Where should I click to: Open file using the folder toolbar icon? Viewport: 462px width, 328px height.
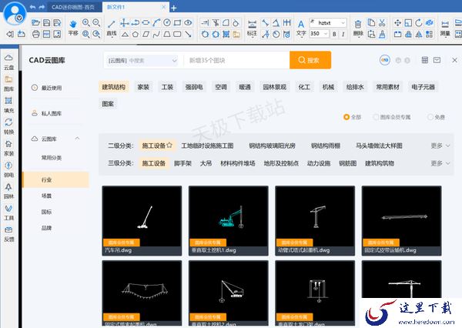pyautogui.click(x=35, y=22)
